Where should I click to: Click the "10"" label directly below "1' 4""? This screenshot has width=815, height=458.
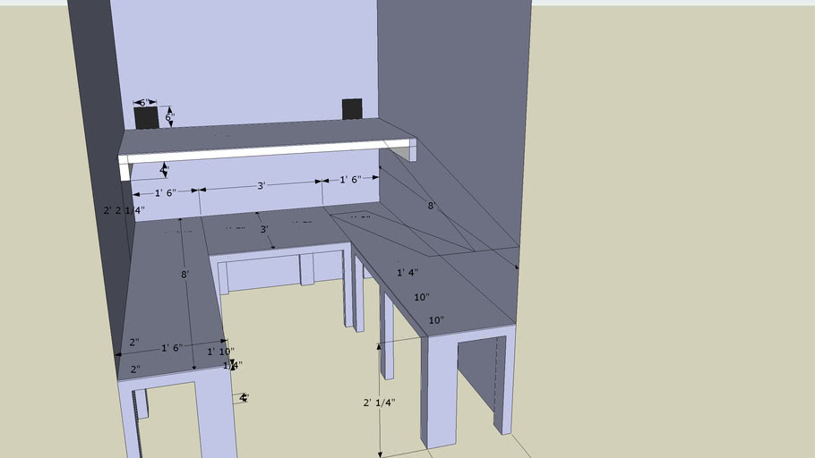click(422, 297)
